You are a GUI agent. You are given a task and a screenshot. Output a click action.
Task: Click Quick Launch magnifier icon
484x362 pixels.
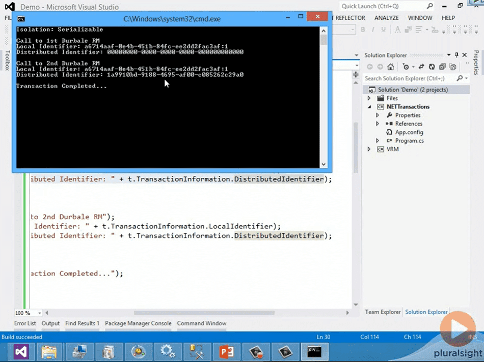pyautogui.click(x=429, y=6)
